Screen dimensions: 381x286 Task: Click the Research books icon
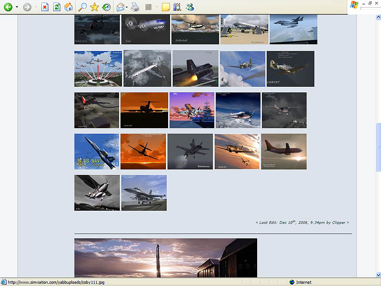[x=177, y=7]
